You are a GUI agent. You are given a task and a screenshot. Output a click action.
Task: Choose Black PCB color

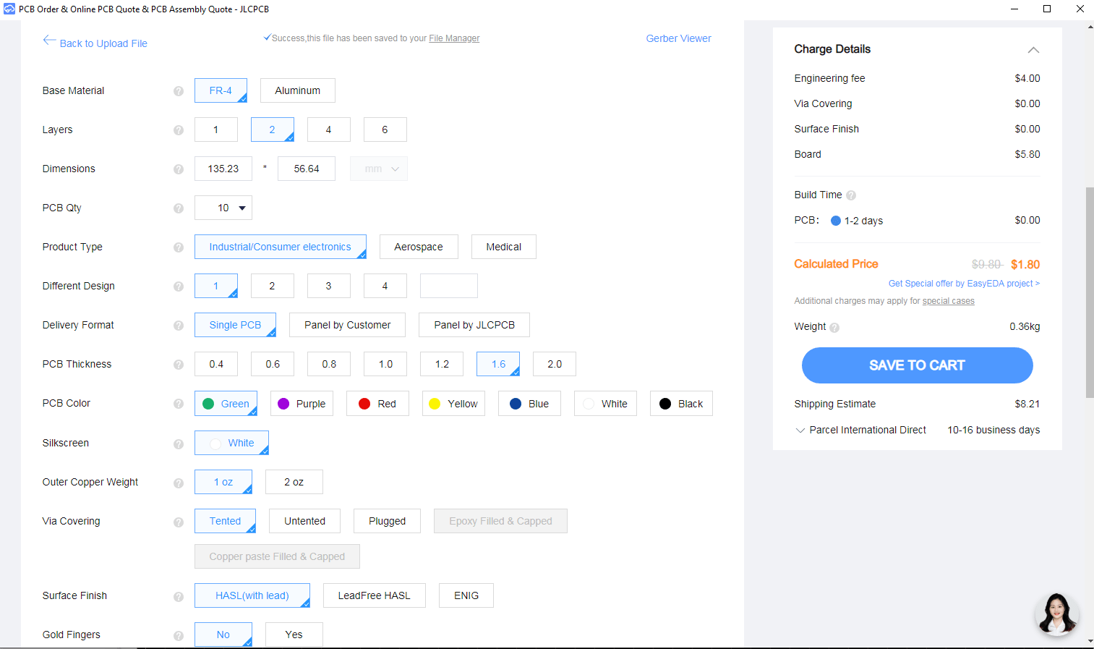coord(681,404)
